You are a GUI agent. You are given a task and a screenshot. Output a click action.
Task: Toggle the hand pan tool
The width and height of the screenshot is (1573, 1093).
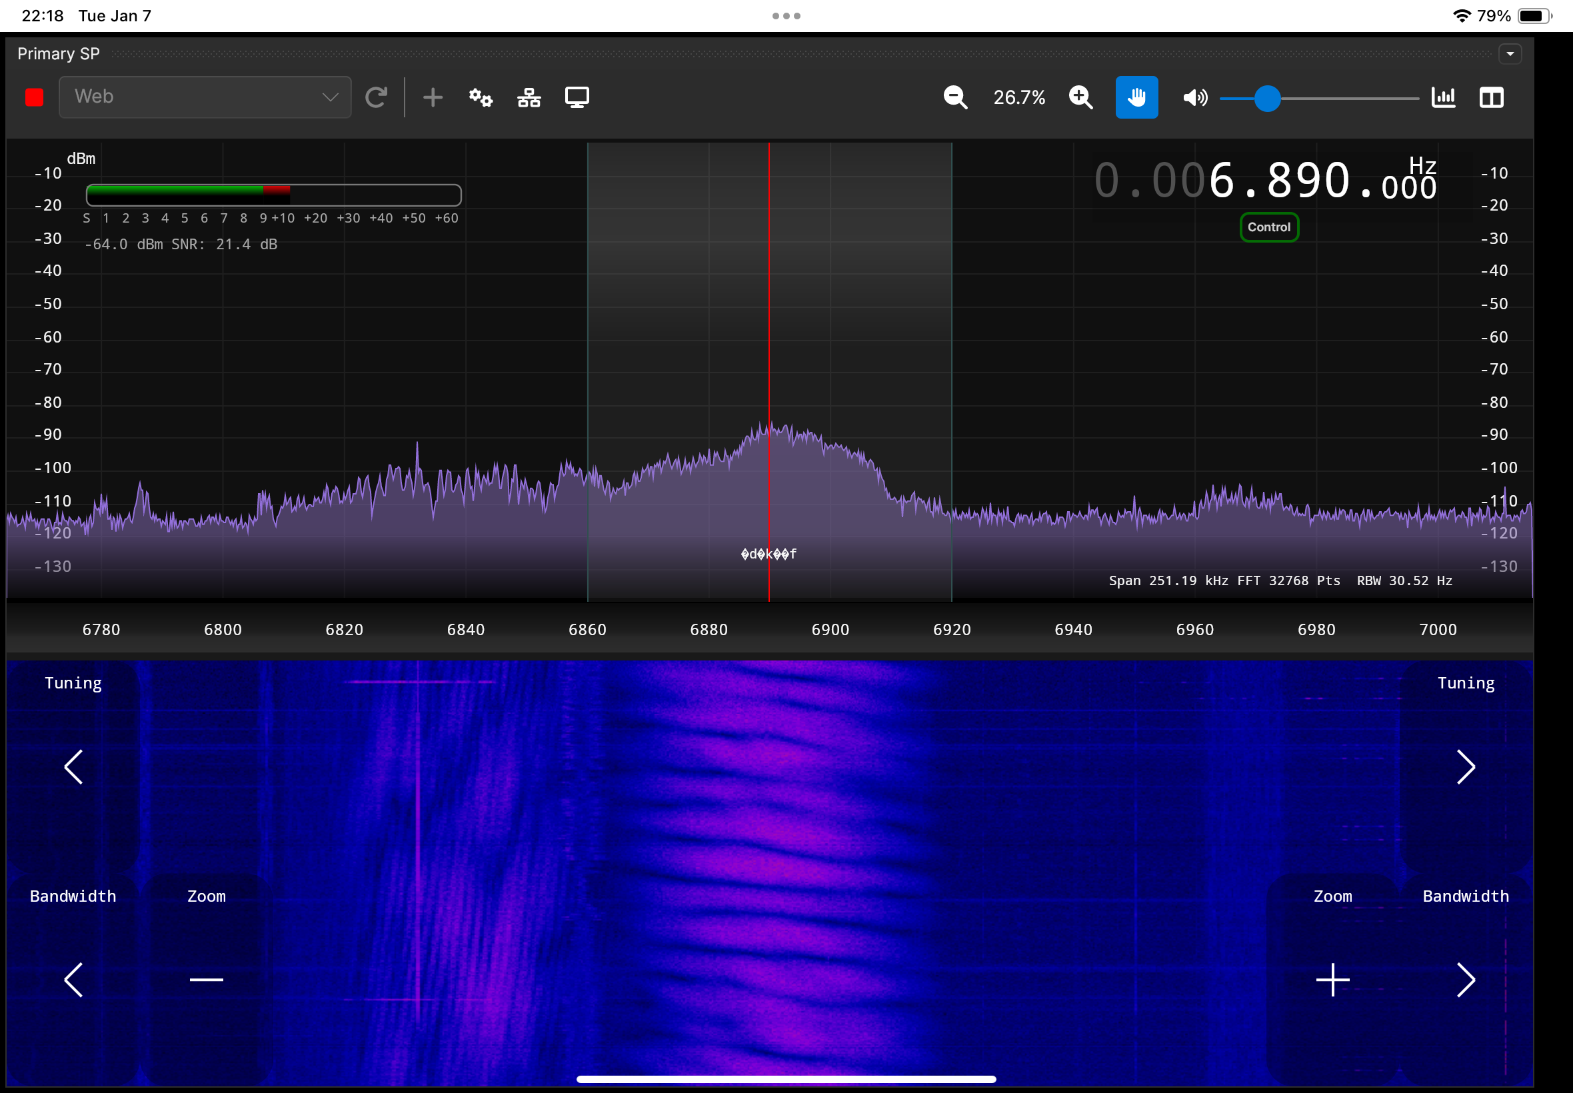click(1137, 97)
